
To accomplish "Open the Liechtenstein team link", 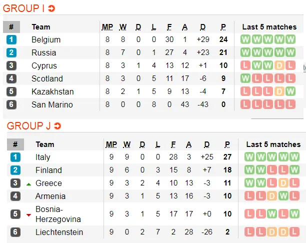I will 58,232.
